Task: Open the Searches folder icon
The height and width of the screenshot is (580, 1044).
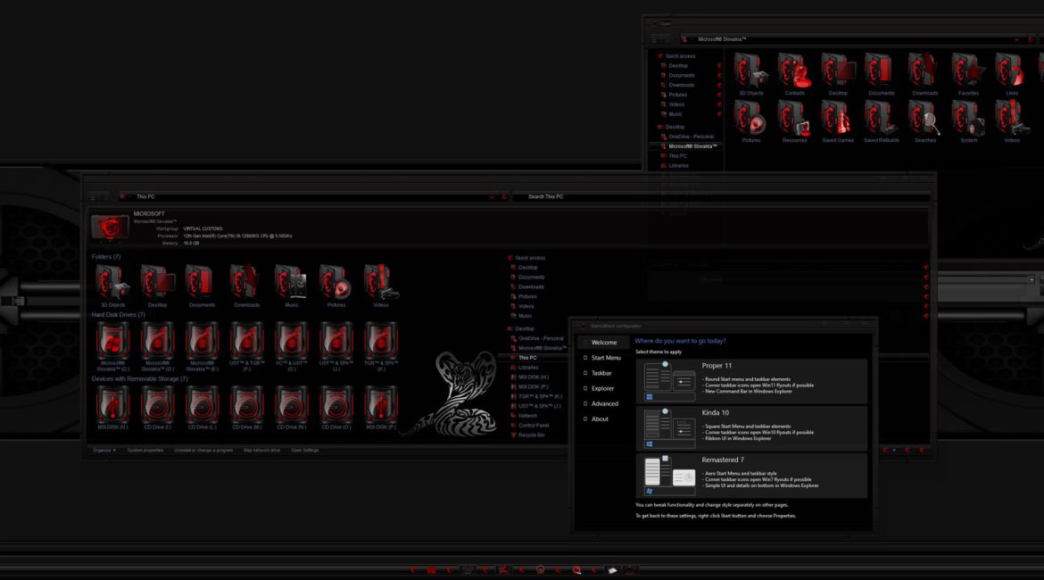Action: click(x=925, y=117)
